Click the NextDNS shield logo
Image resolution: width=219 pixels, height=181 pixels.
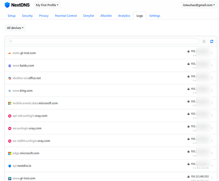7,5
